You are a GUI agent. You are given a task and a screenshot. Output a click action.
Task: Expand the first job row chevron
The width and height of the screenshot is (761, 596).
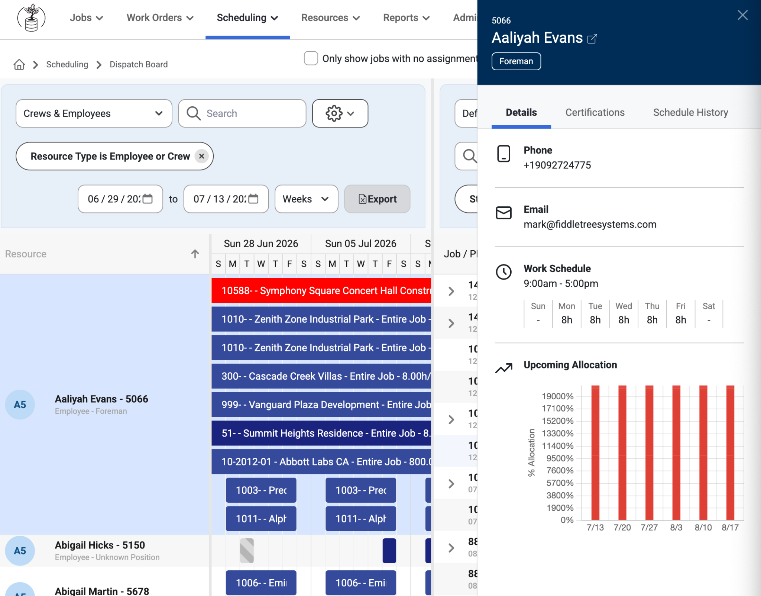click(451, 291)
